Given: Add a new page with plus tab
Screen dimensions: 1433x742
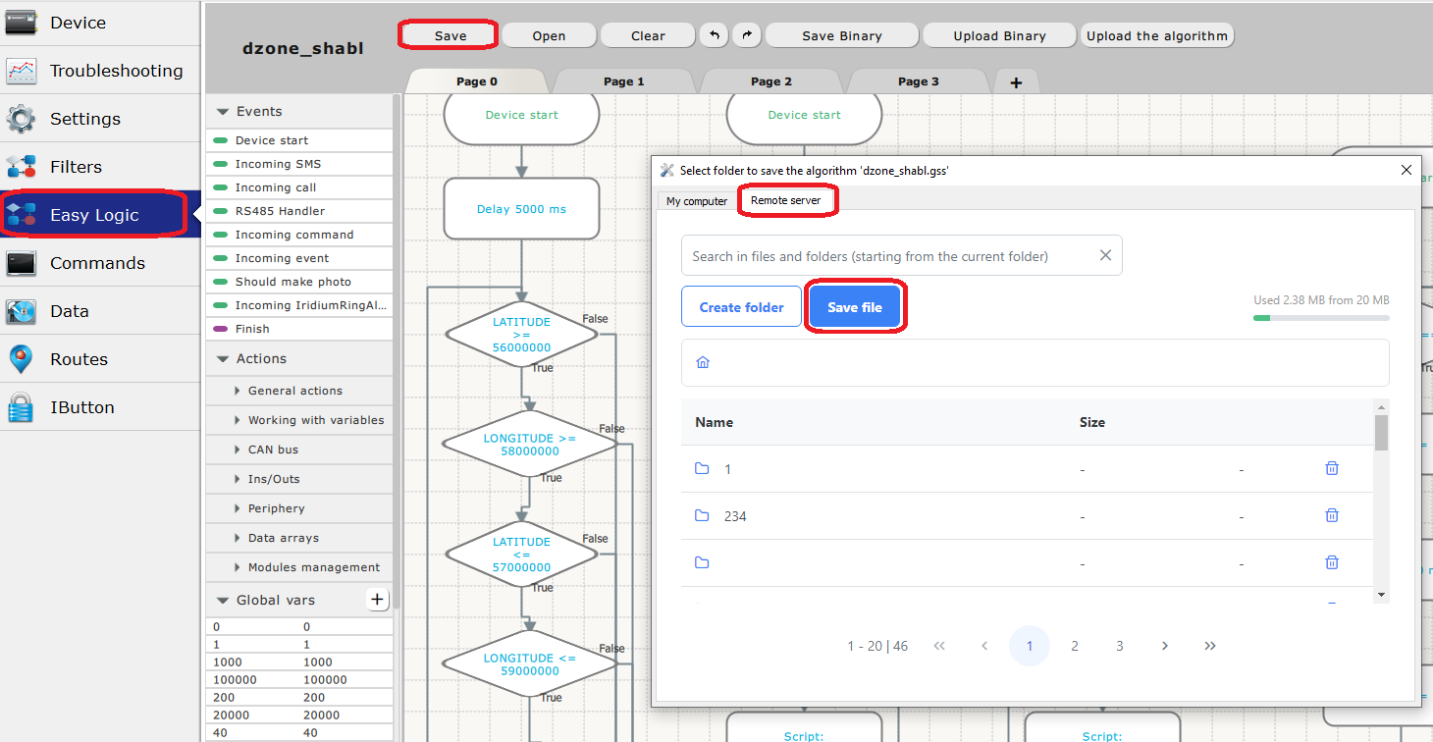Looking at the screenshot, I should pos(1016,82).
